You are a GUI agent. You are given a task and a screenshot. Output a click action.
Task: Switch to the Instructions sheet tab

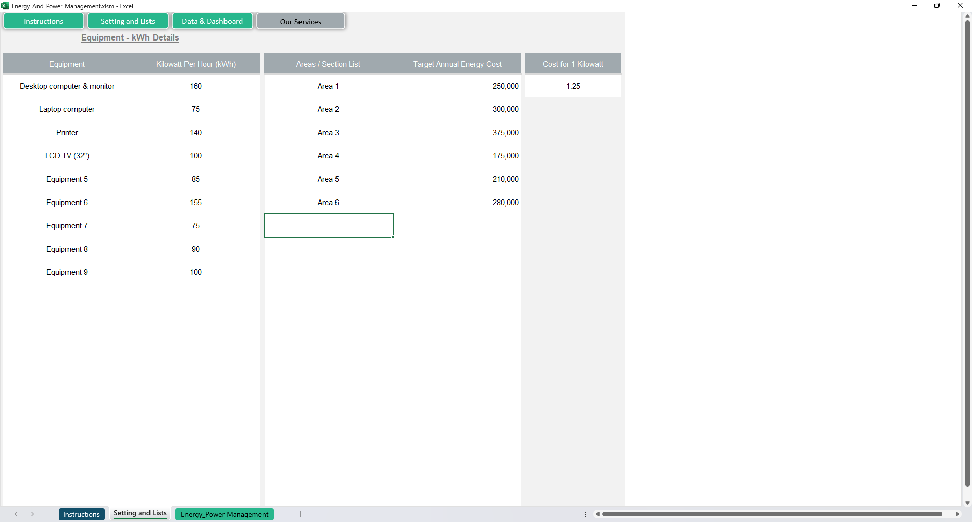click(x=82, y=514)
